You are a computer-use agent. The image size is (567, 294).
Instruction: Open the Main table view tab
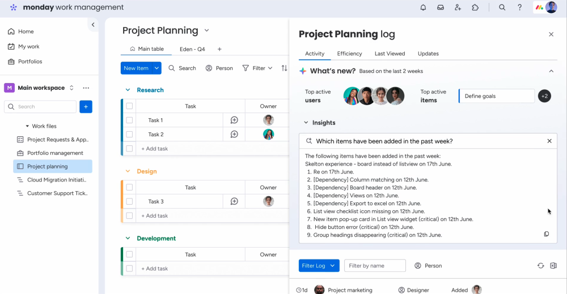coord(147,49)
